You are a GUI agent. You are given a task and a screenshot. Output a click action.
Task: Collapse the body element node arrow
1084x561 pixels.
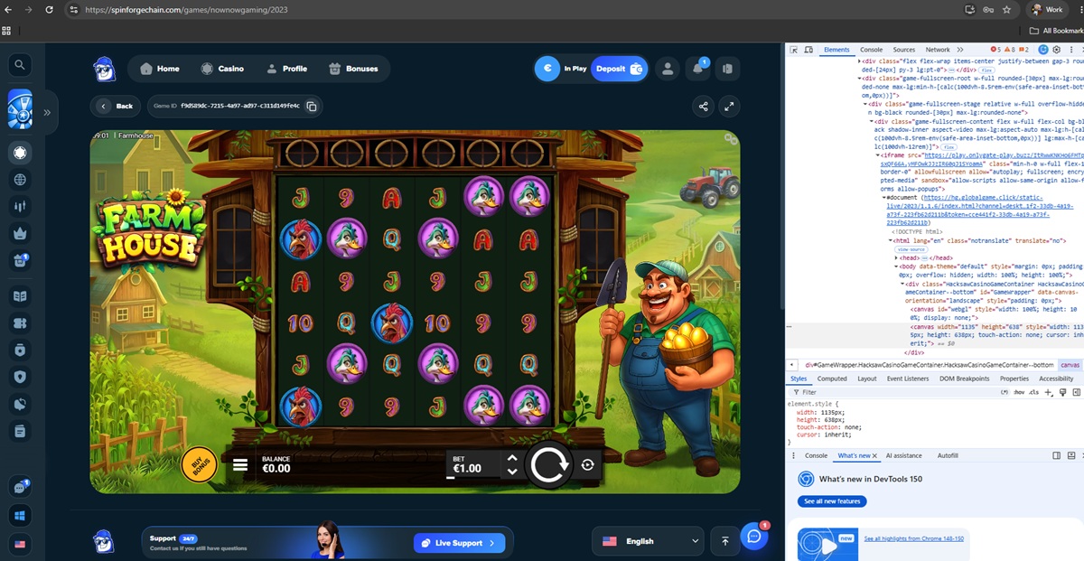pos(896,267)
